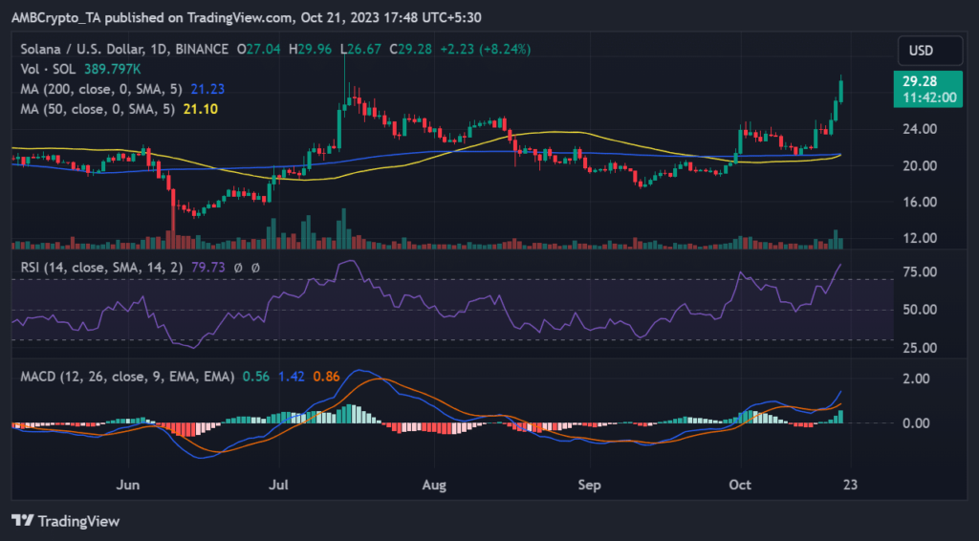Click the Sep label on time axis
Image resolution: width=979 pixels, height=541 pixels.
click(x=591, y=485)
